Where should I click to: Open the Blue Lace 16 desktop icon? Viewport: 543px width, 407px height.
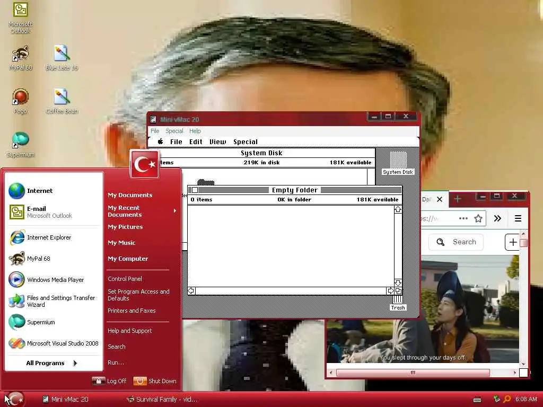62,58
